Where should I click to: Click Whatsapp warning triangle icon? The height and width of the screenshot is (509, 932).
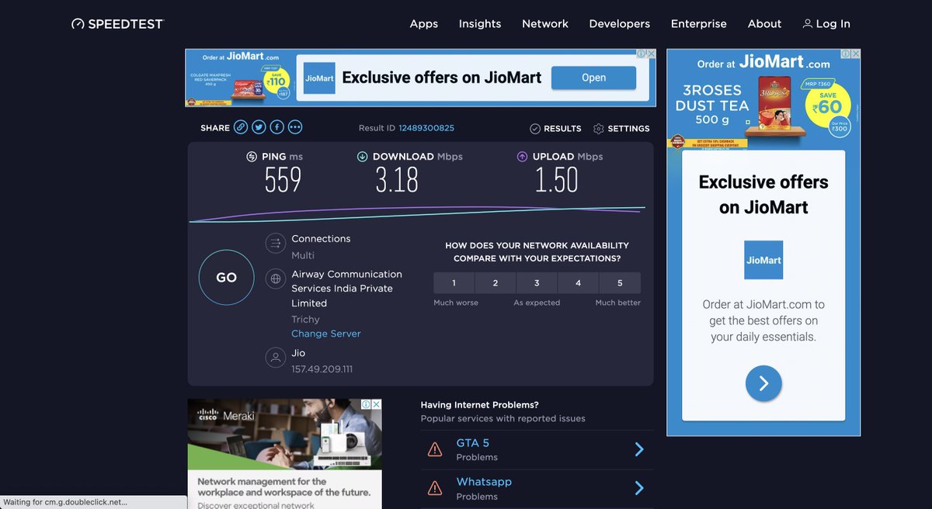pyautogui.click(x=435, y=489)
